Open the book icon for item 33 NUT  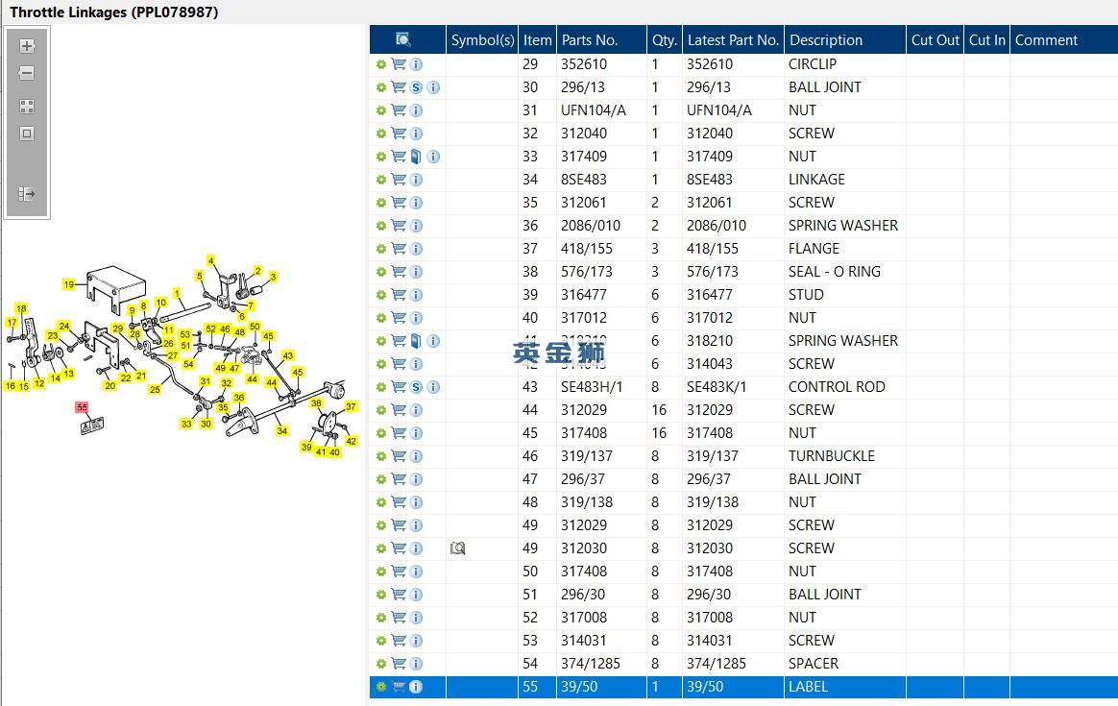417,157
